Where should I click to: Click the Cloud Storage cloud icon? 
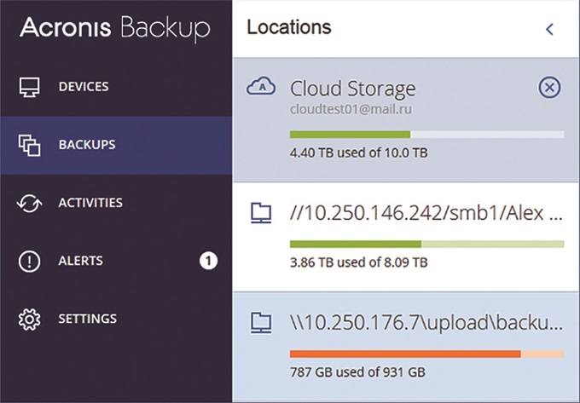click(x=260, y=86)
